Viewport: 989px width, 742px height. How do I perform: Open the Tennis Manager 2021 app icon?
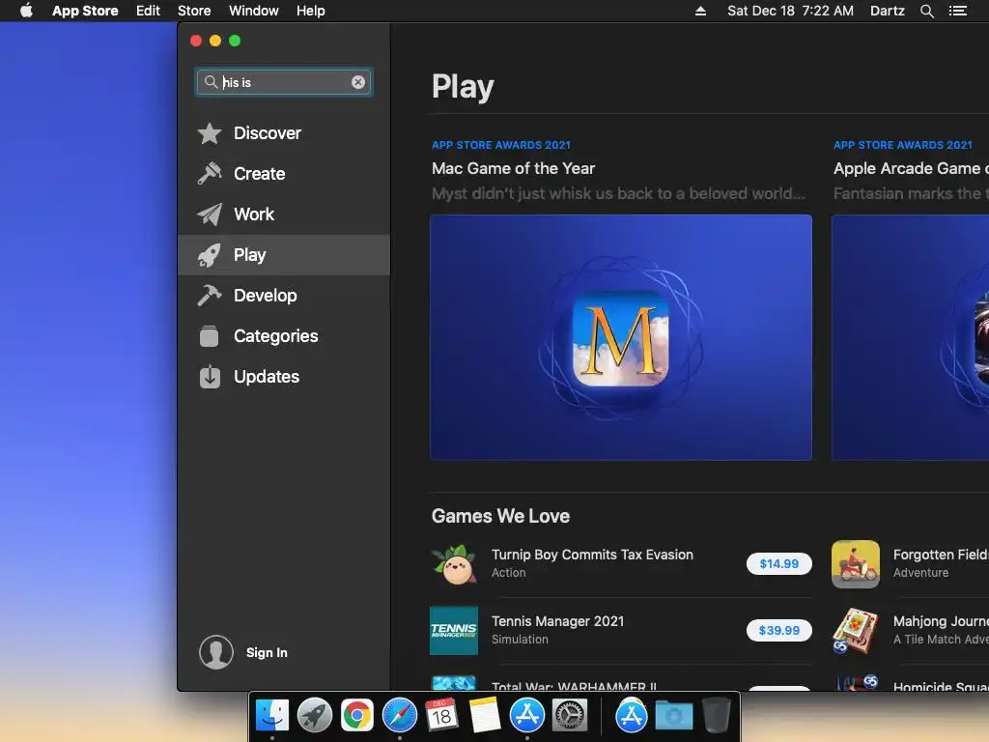coord(454,630)
